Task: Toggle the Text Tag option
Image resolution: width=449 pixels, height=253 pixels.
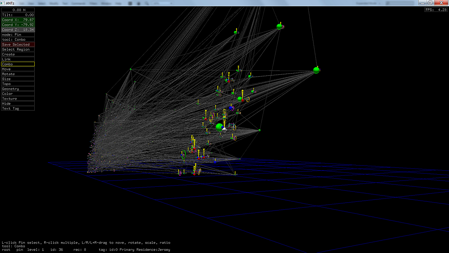Action: coord(18,108)
